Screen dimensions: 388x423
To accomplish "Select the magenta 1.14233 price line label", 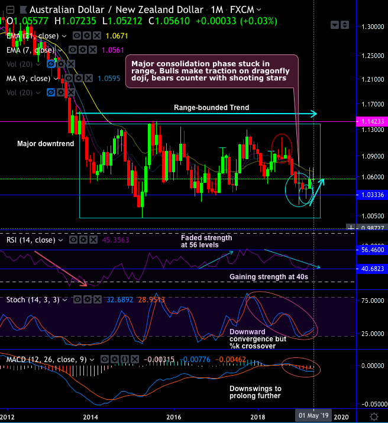I will (372, 121).
